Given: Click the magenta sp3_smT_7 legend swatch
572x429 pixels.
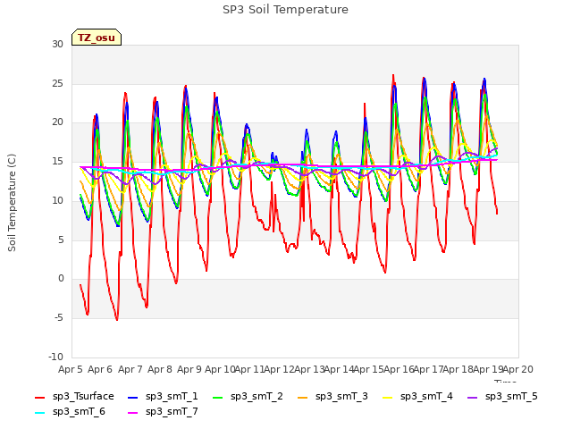Looking at the screenshot, I should (x=133, y=413).
